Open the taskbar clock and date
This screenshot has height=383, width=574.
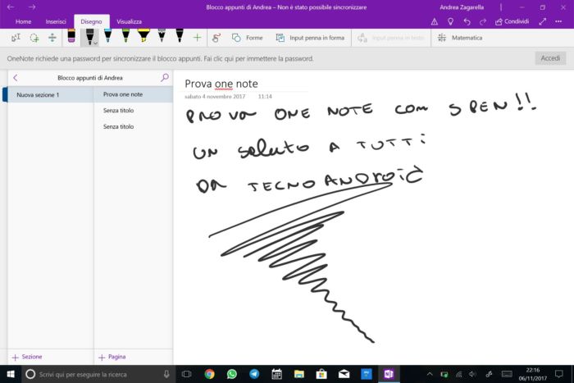pyautogui.click(x=533, y=374)
